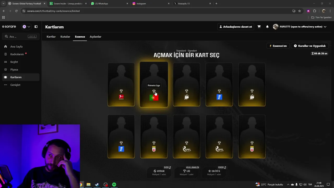Viewport: 334px width, 188px height.
Task: Close the Sorare browser tab
Action: click(x=44, y=4)
